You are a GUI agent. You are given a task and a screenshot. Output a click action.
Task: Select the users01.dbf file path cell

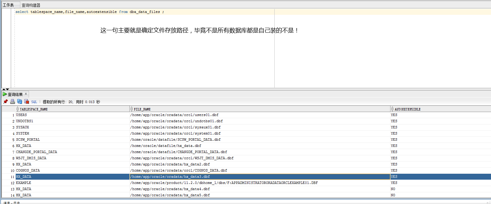click(260, 115)
